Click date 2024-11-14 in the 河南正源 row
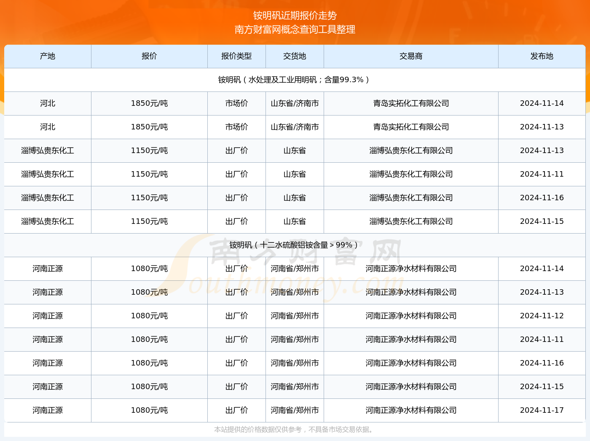Screen dimensions: 590x441 542,269
